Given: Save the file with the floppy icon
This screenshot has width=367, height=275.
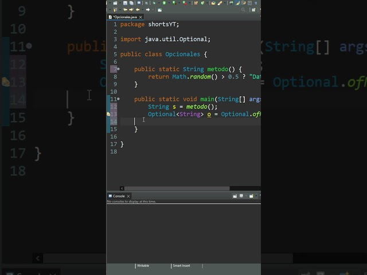Looking at the screenshot, I should pos(125,3).
